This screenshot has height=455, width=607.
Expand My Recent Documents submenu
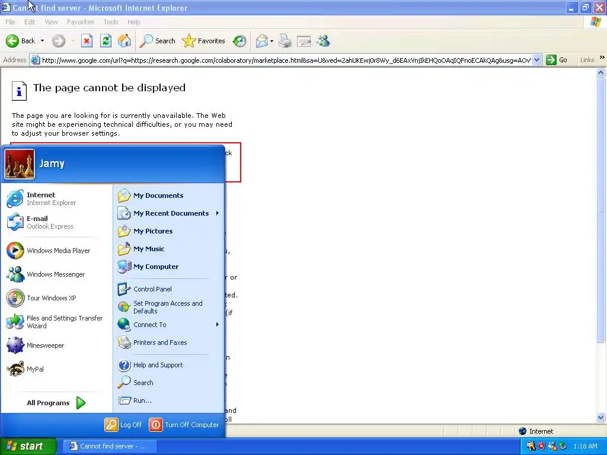pyautogui.click(x=218, y=213)
